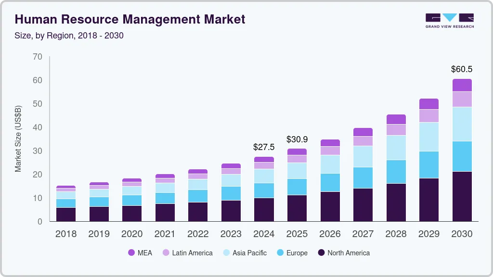Expand the $60.5 data label on 2030

[462, 69]
